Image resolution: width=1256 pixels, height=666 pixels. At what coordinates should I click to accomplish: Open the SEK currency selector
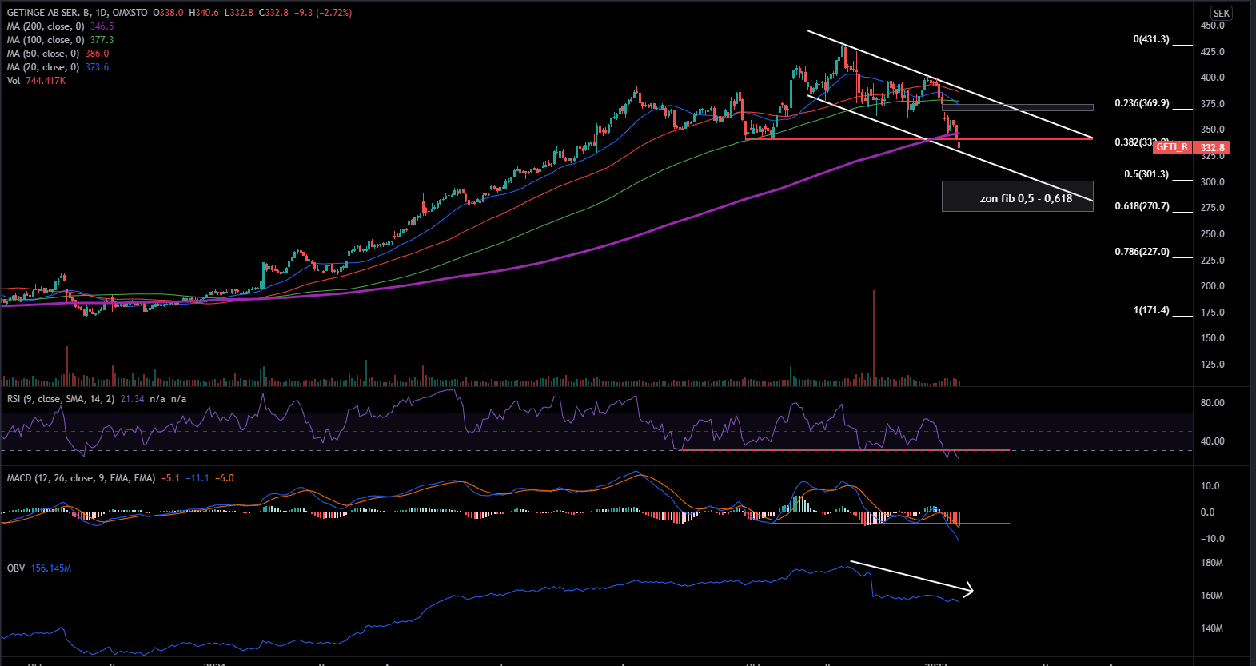click(x=1221, y=13)
